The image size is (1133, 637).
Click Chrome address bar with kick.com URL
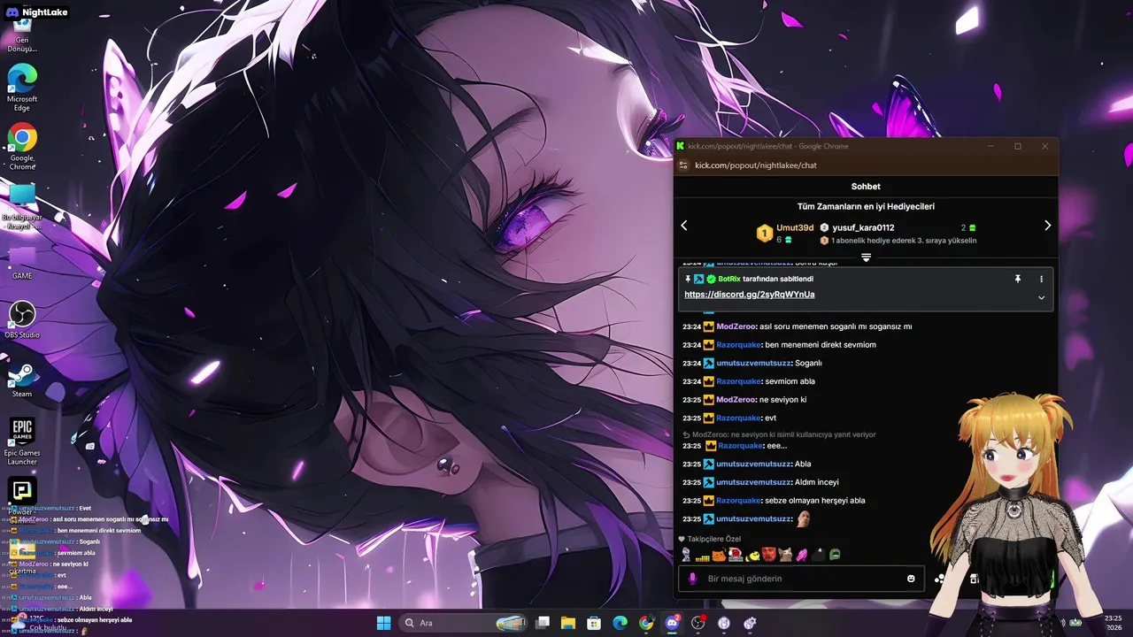pyautogui.click(x=755, y=165)
